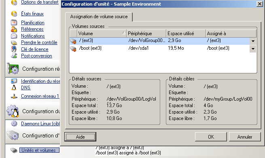This screenshot has height=158, width=265.
Task: Click the license key icon beside Clé de licence
Action: (x=14, y=49)
